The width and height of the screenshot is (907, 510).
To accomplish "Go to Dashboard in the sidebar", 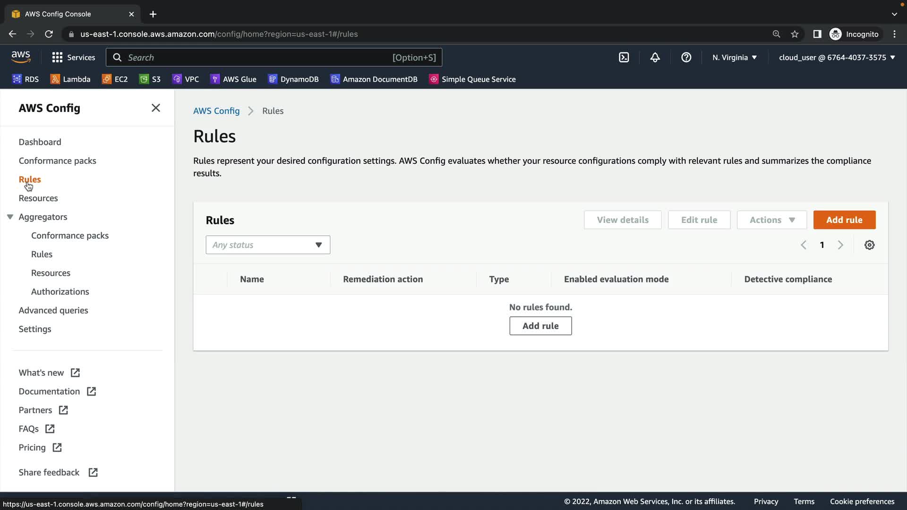I will point(40,142).
